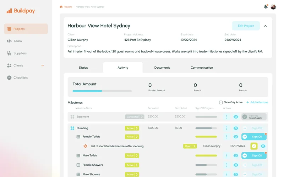Viewport: 284px width, 177px height.
Task: Select the Harbour View Hotel Sydney breadcrumb
Action: tap(90, 7)
